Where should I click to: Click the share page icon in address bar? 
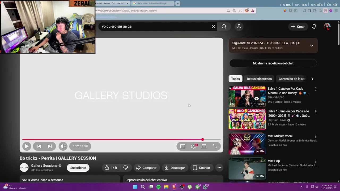(x=240, y=11)
